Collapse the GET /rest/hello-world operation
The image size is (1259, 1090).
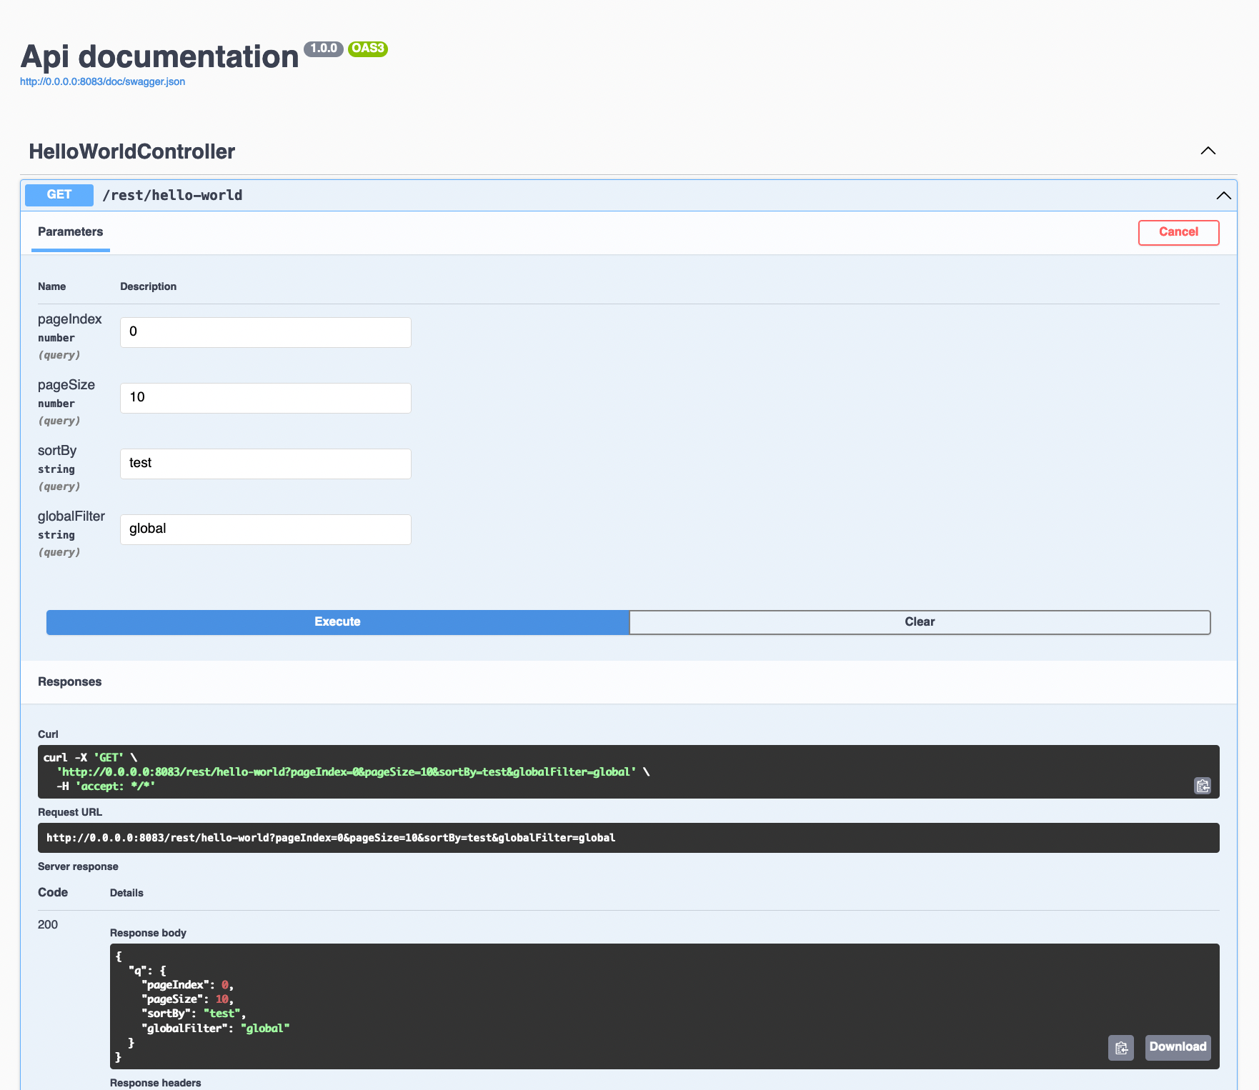click(1223, 195)
